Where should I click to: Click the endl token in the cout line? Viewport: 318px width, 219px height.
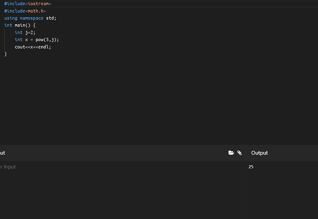coord(44,47)
